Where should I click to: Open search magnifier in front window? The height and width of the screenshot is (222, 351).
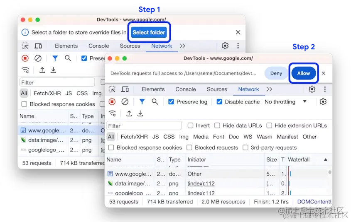pos(155,102)
